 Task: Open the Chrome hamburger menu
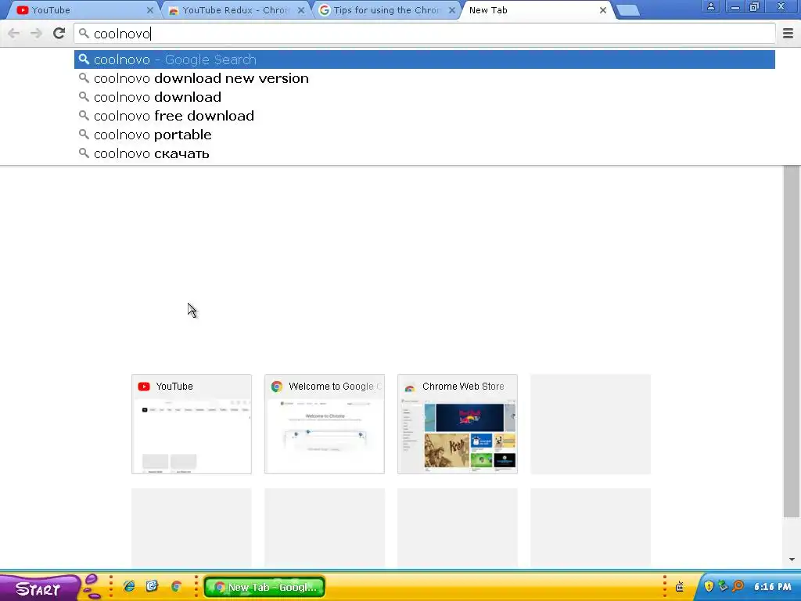[x=788, y=34]
